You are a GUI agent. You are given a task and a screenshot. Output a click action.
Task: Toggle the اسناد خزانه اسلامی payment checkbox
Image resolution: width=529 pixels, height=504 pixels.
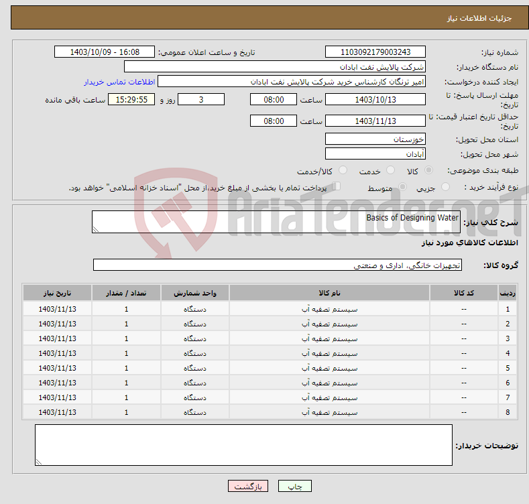tap(337, 186)
